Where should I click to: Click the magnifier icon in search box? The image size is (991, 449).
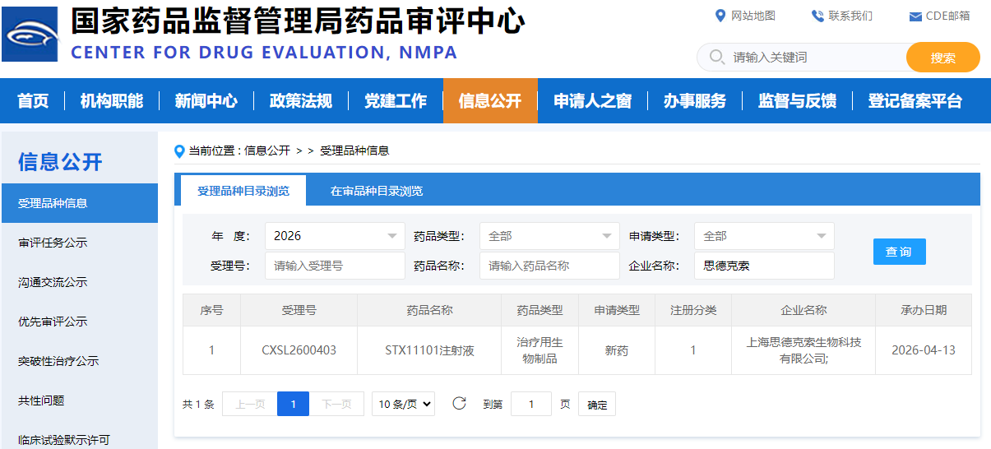716,57
